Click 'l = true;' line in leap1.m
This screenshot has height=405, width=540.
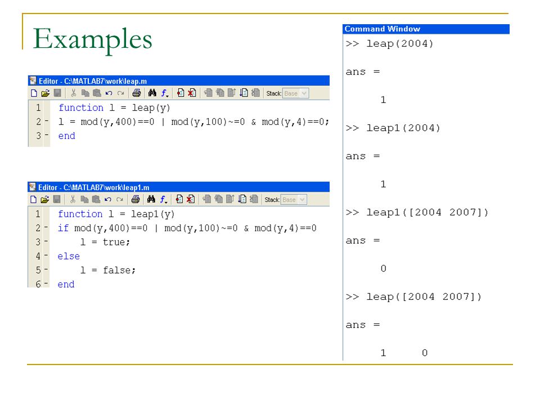(x=105, y=242)
